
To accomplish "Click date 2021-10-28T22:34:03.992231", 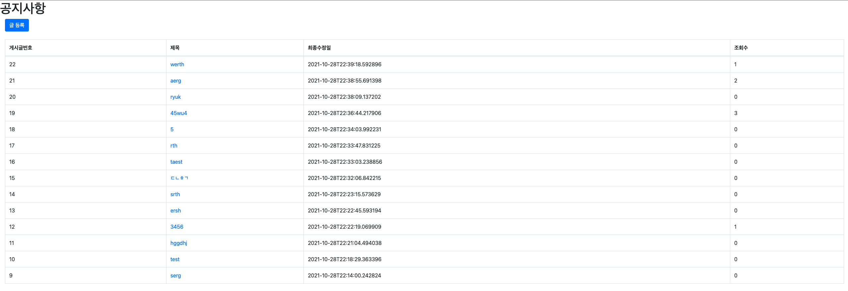I will tap(345, 129).
